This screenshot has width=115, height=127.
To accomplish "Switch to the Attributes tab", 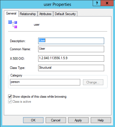I will tap(45, 14).
